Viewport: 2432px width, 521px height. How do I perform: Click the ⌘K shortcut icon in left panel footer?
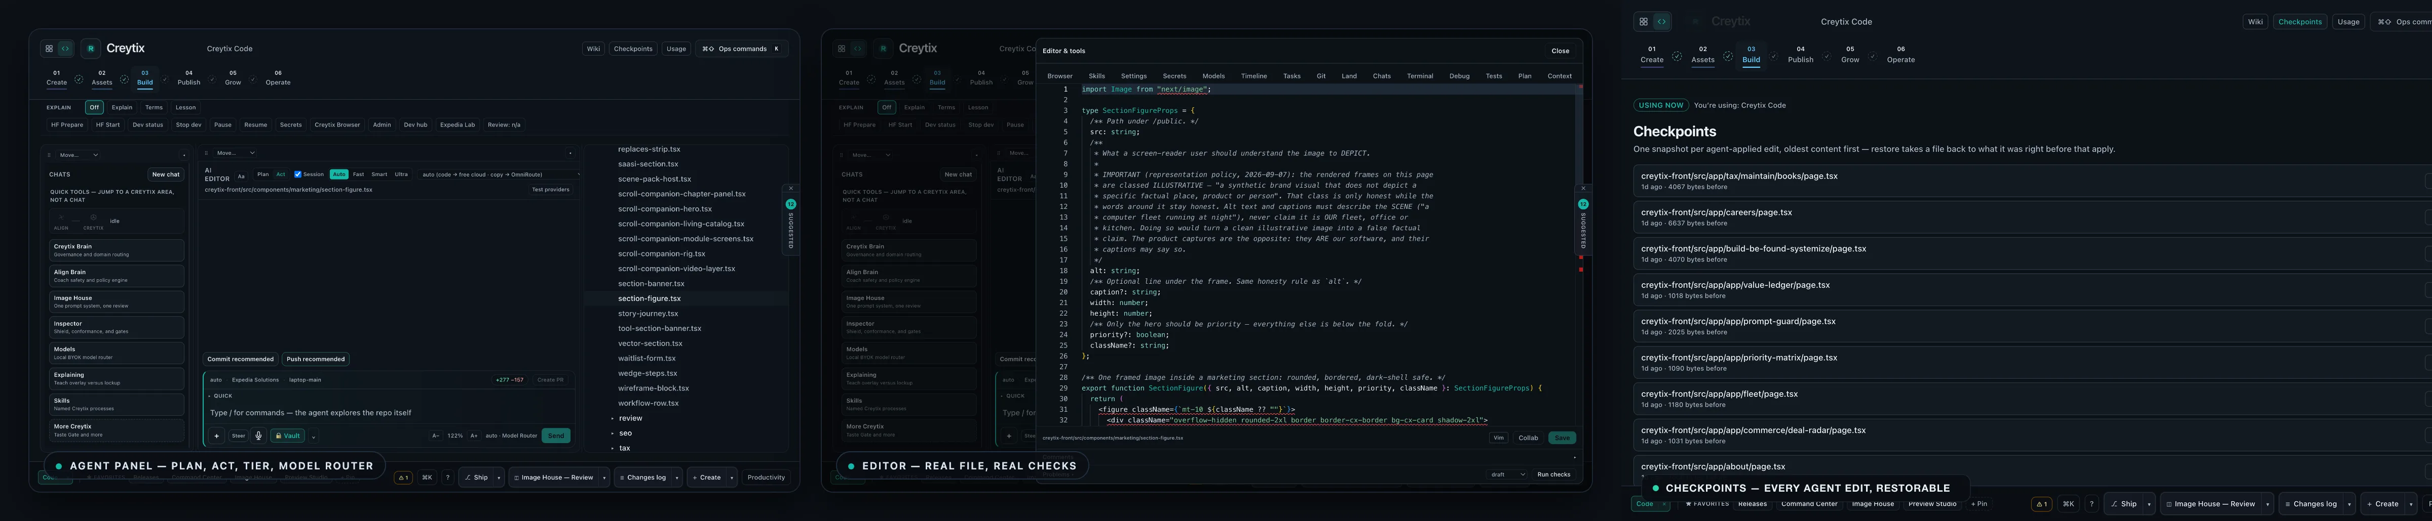(x=427, y=477)
